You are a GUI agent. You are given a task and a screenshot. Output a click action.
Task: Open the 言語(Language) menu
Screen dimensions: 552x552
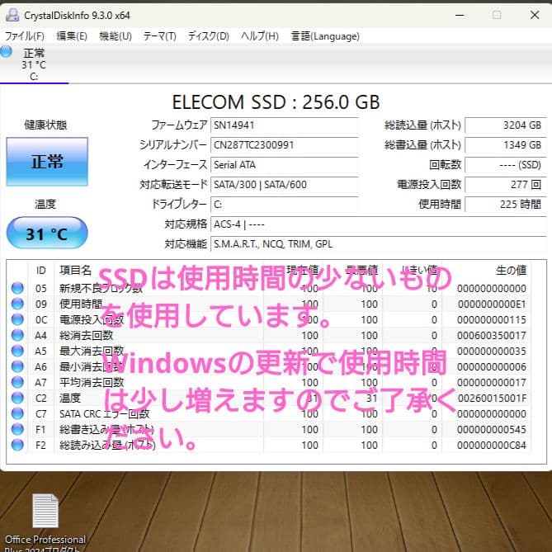(x=325, y=36)
